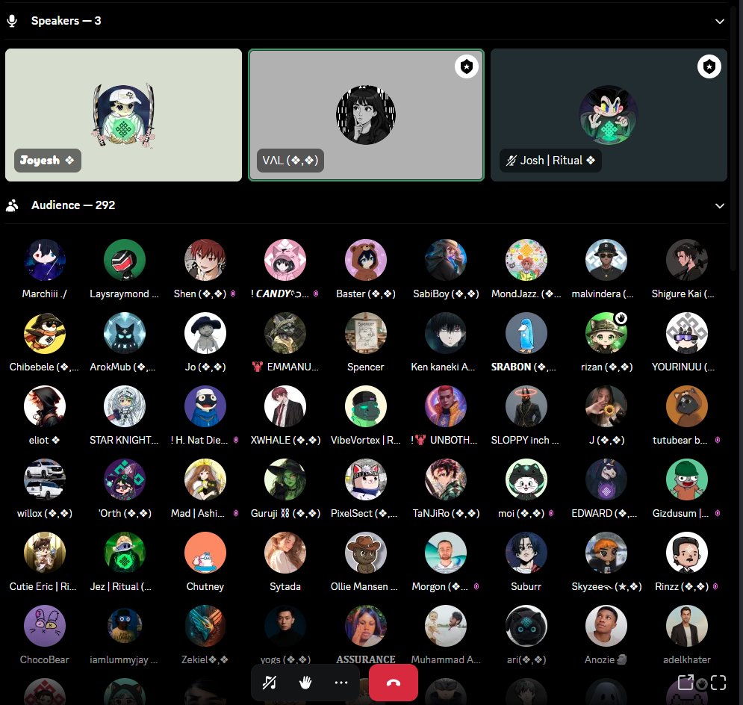Open SRABON's blue penguin avatar
This screenshot has width=743, height=705.
(526, 333)
